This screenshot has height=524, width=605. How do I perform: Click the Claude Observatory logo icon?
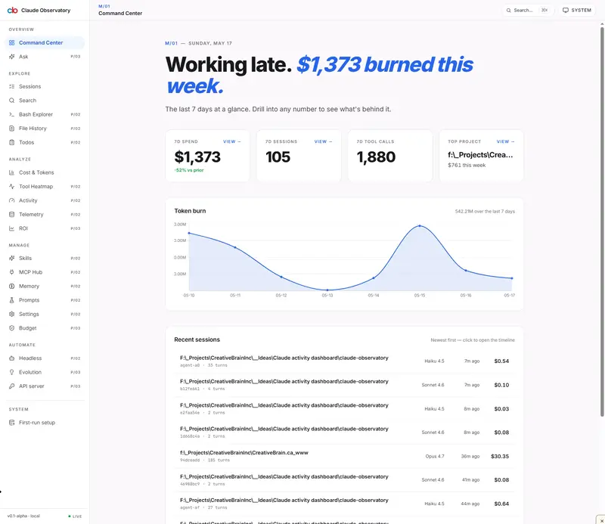pos(12,11)
